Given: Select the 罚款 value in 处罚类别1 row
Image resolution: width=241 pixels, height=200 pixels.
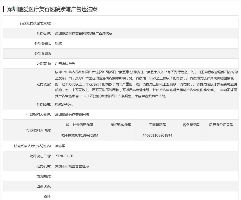Looking at the screenshot, I should click(58, 43).
